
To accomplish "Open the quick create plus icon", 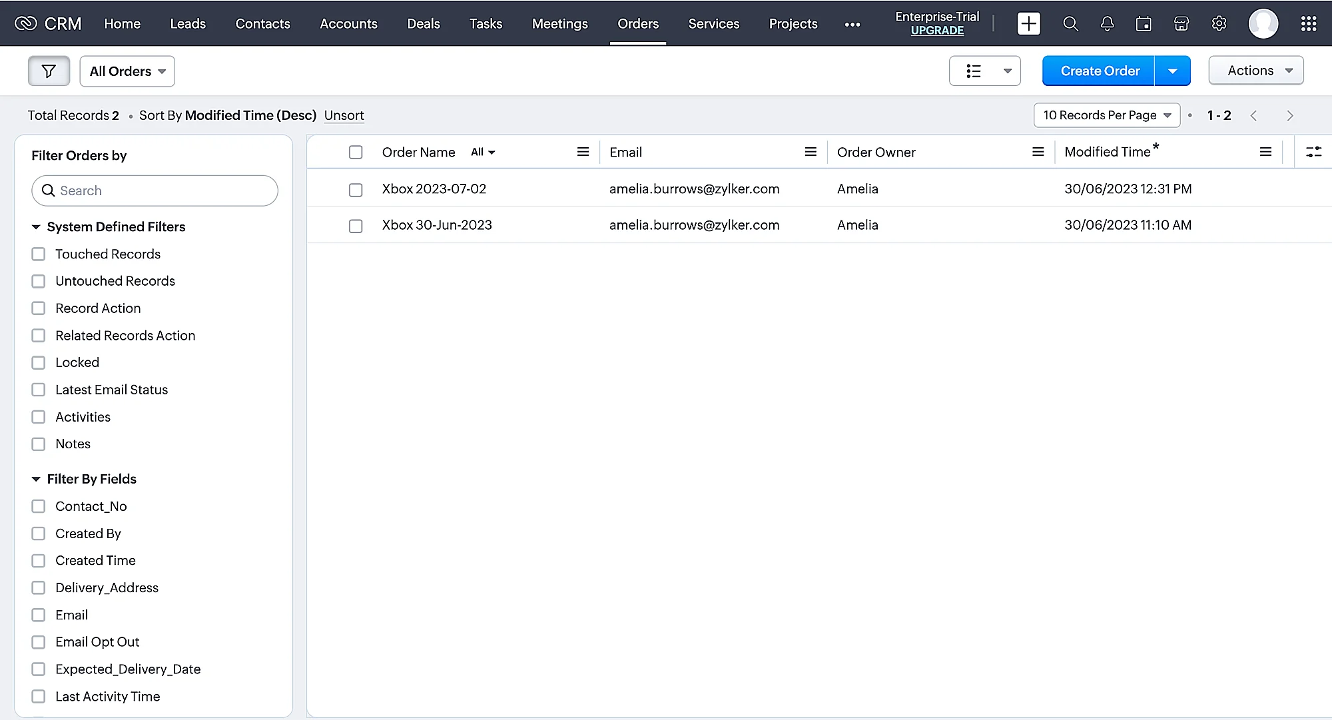I will point(1028,24).
